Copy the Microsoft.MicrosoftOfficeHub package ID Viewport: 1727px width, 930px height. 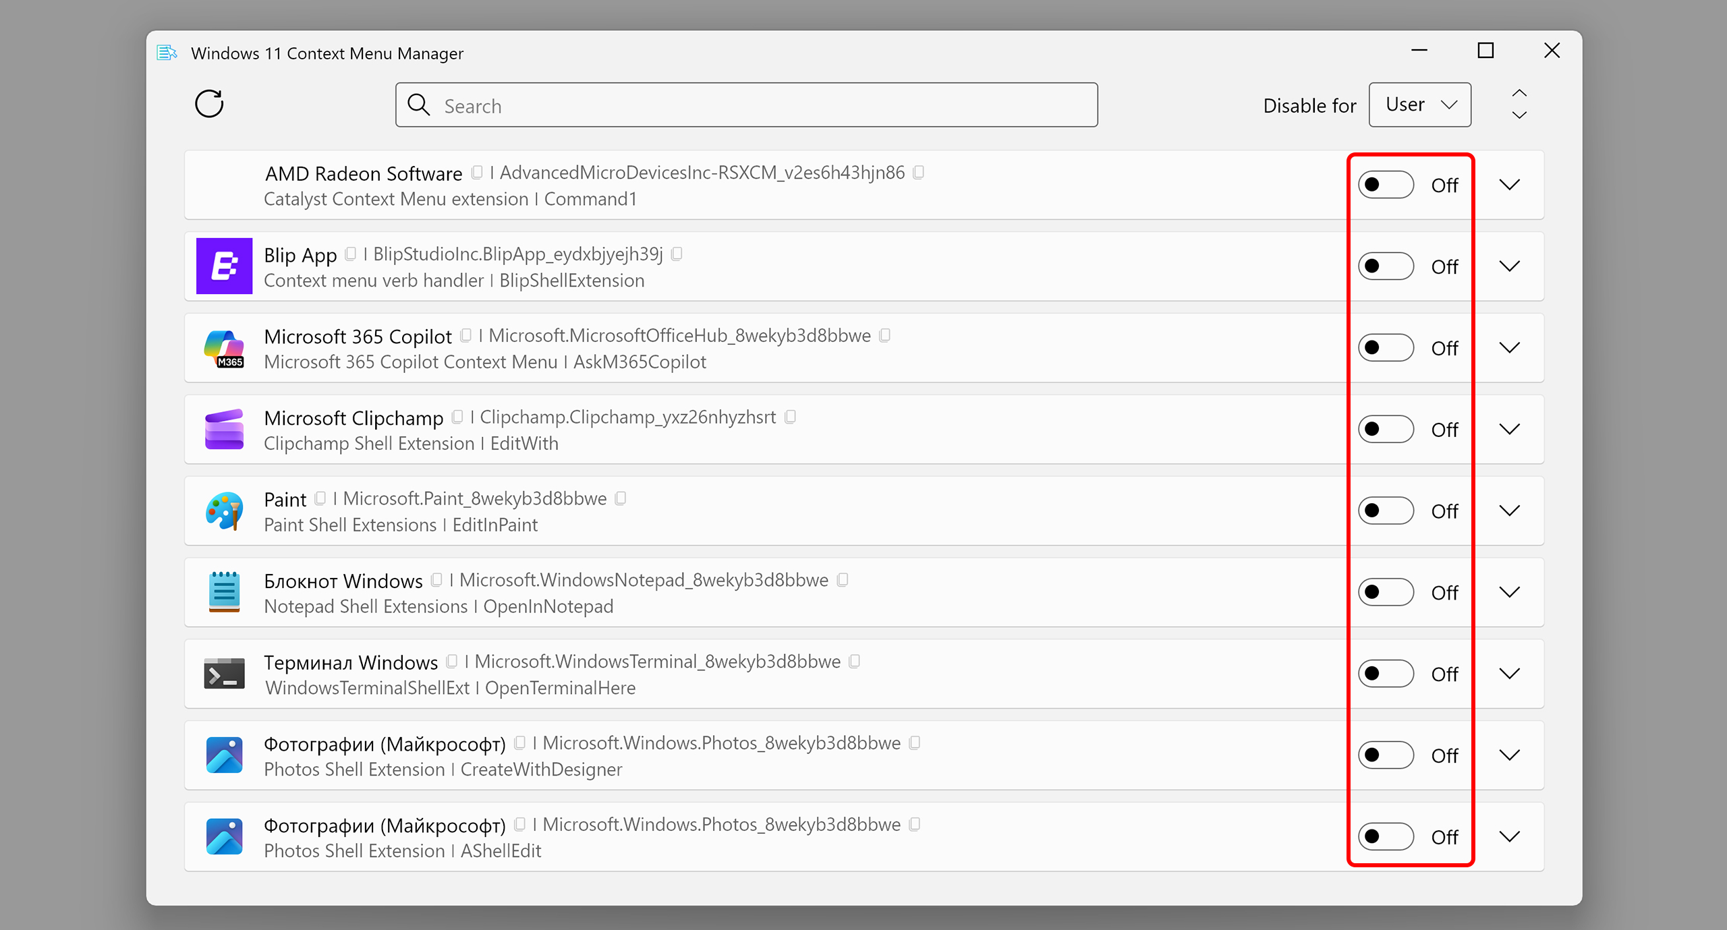(884, 336)
